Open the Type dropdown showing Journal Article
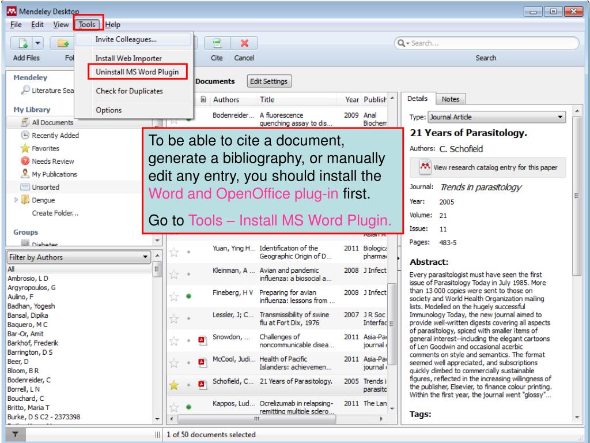Viewport: 590px width, 443px height. (497, 117)
